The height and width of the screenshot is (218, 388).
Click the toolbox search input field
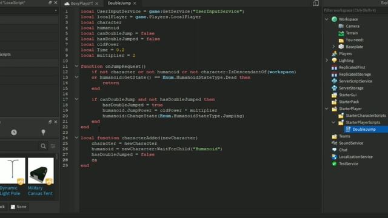tap(19, 147)
